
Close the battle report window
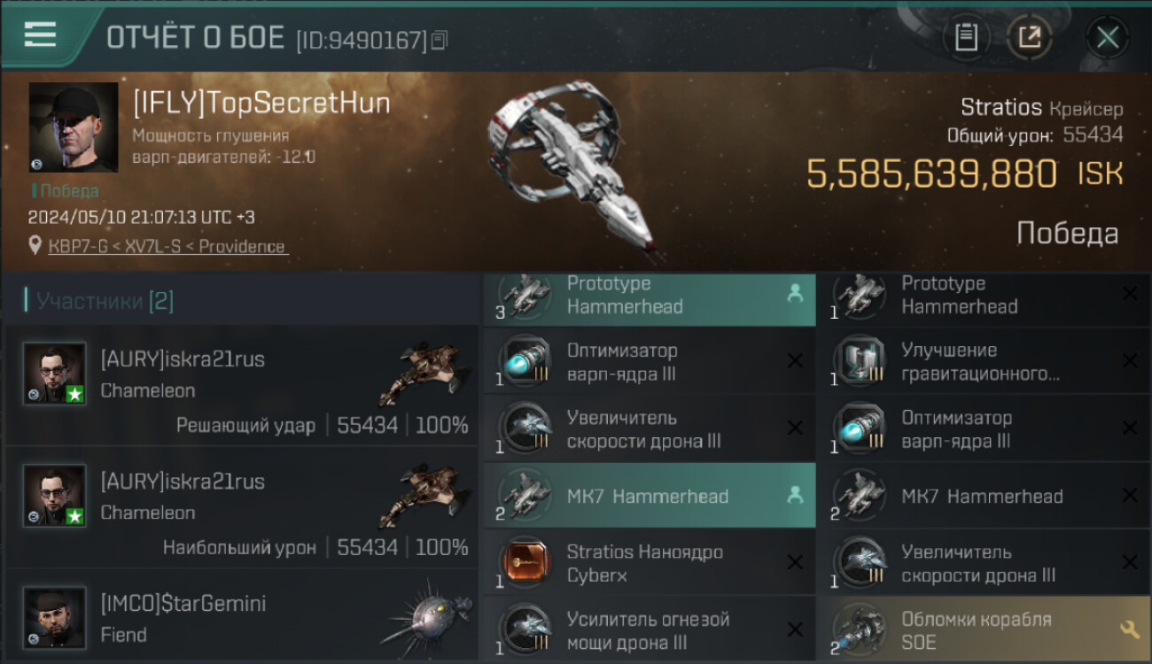[1108, 37]
